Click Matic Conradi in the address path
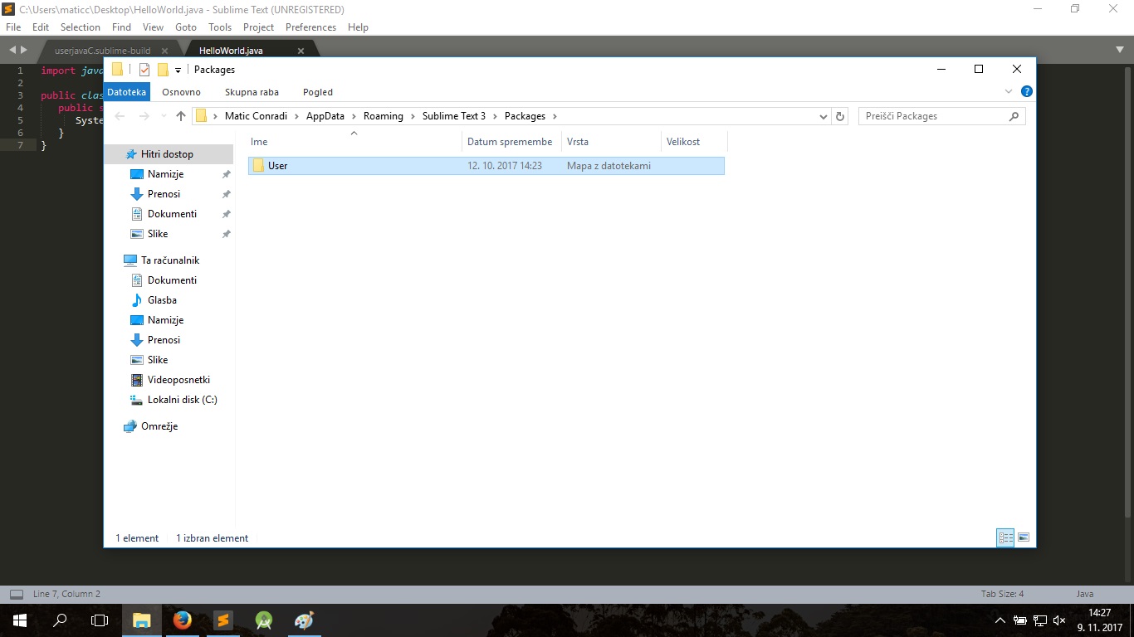 pyautogui.click(x=256, y=116)
